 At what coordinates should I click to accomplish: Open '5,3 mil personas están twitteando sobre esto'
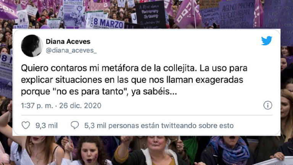pos(159,126)
